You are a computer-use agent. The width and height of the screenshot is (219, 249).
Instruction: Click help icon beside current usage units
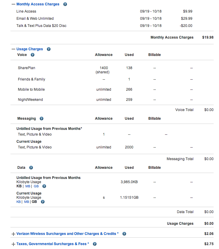(43, 202)
